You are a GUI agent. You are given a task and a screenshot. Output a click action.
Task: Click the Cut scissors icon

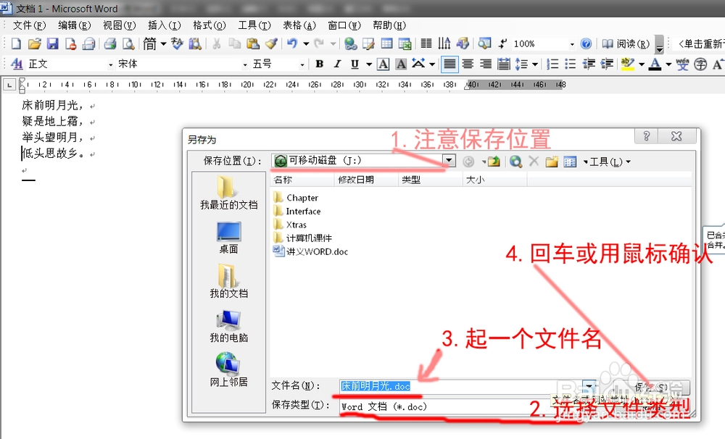216,43
